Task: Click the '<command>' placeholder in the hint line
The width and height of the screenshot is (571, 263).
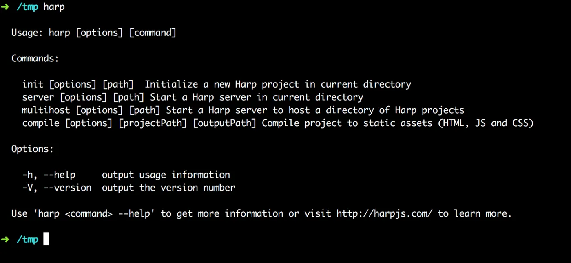Action: pos(89,214)
